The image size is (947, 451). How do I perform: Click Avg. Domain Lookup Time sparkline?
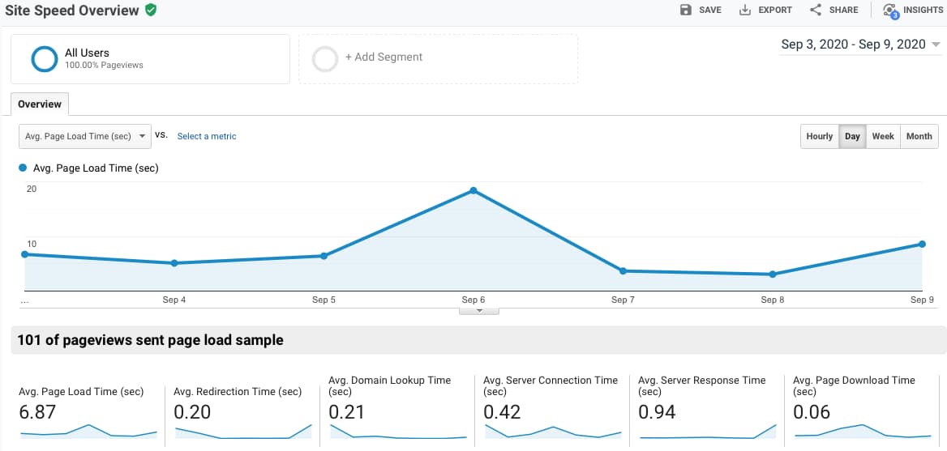pos(398,431)
